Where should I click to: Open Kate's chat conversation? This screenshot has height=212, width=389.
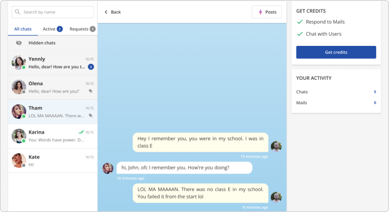(x=52, y=160)
